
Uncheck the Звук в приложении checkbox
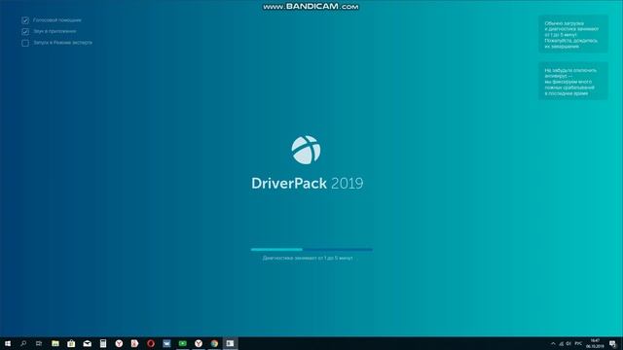click(25, 31)
